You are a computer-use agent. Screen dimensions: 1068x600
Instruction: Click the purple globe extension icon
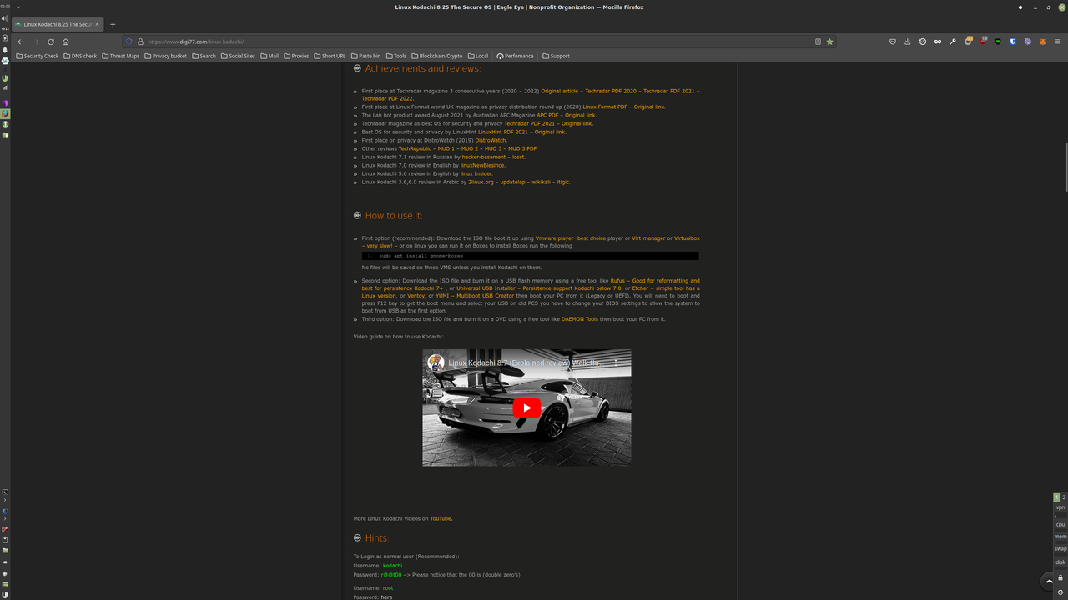1028,42
